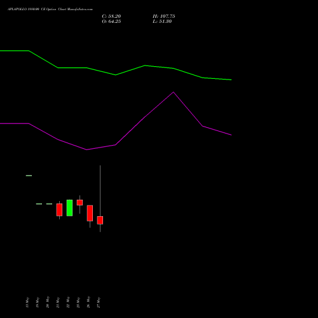Image resolution: width=318 pixels, height=318 pixels.
Task: Click the flat dash candle for 20 May
Action: [49, 204]
